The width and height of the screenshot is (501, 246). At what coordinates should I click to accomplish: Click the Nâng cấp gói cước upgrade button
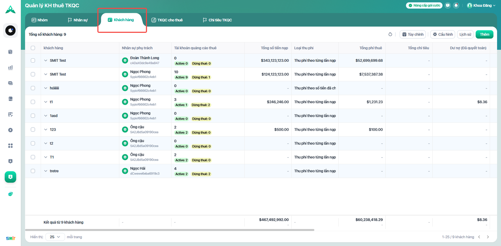(424, 5)
